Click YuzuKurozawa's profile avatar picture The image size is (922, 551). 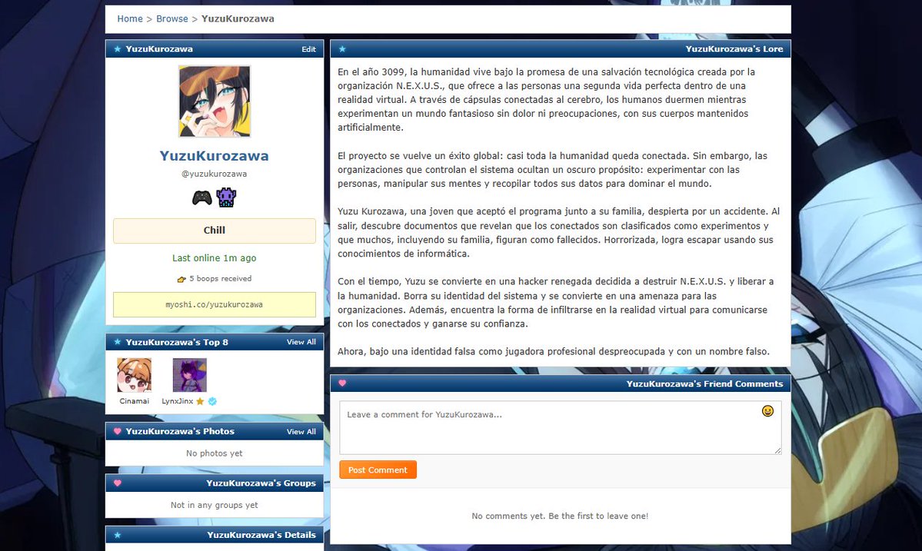coord(214,100)
